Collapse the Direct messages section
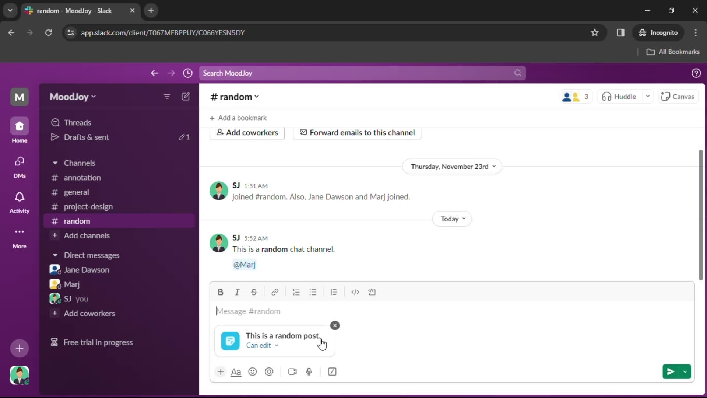 (x=55, y=255)
